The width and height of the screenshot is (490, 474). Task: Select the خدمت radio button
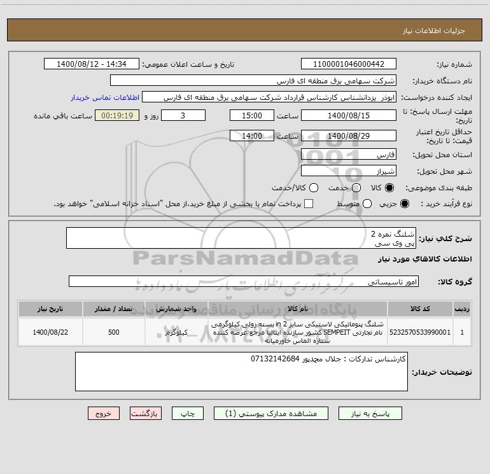point(356,188)
